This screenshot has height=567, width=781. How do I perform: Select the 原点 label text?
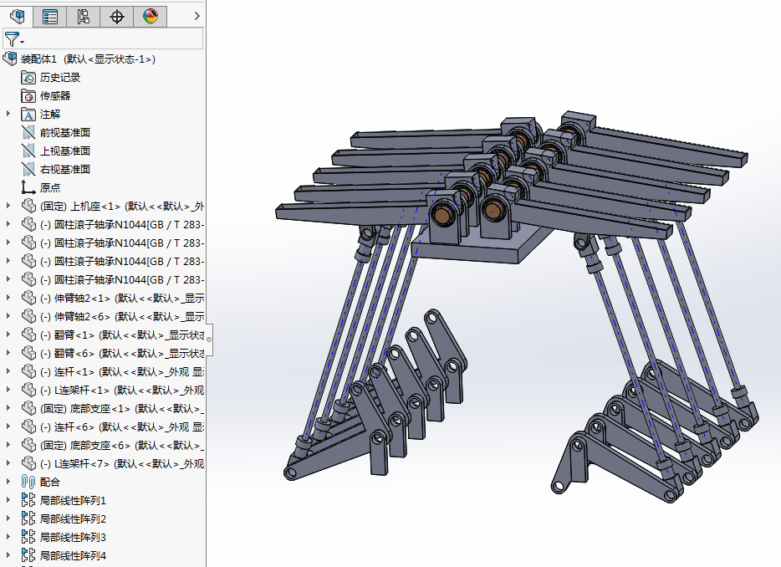tap(50, 188)
